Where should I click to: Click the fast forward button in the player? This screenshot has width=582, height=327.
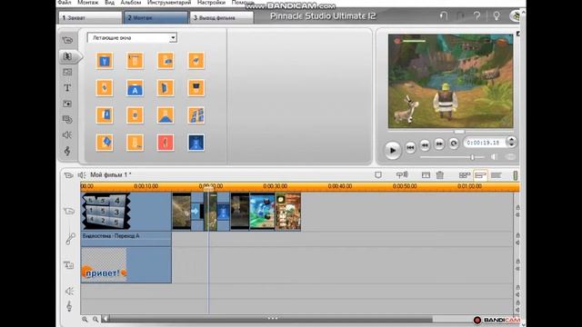pos(439,144)
